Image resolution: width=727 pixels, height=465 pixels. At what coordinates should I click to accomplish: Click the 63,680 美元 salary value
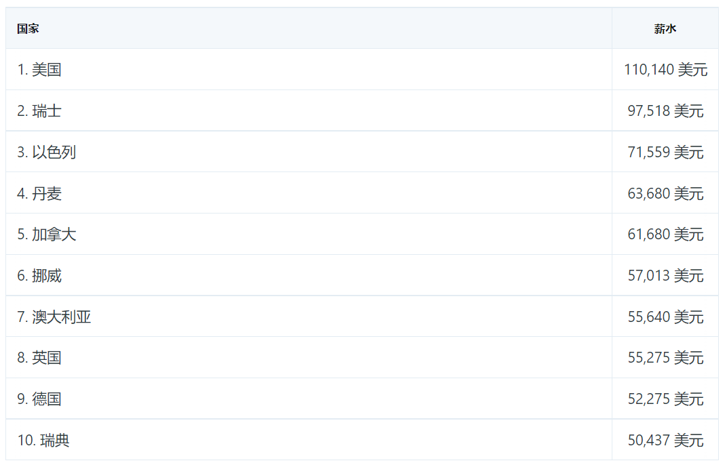665,193
